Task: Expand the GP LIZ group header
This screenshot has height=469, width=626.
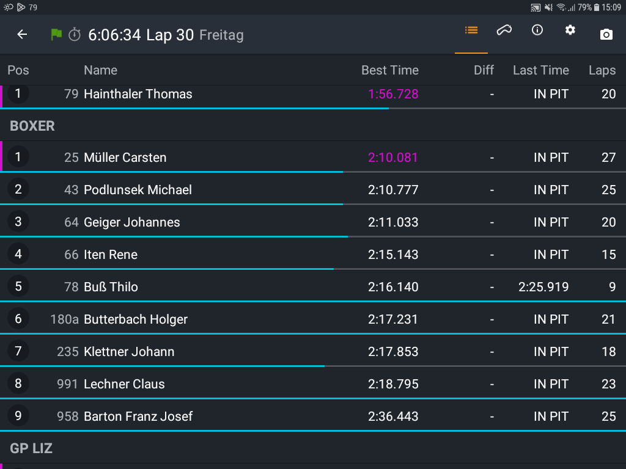Action: (313, 448)
